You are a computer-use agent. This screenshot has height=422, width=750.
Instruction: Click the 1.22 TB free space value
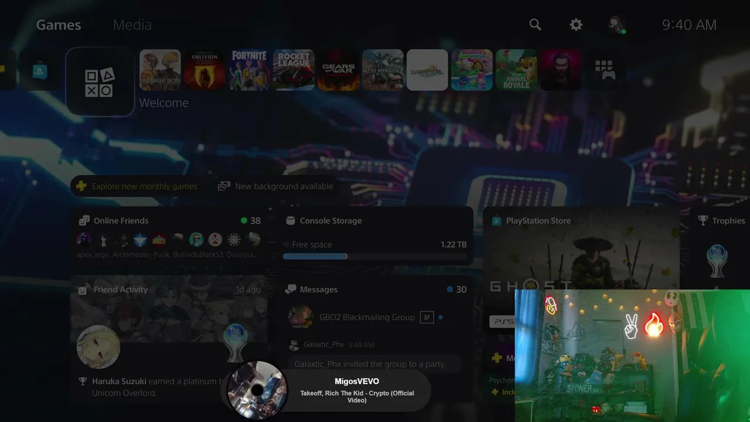click(x=454, y=244)
